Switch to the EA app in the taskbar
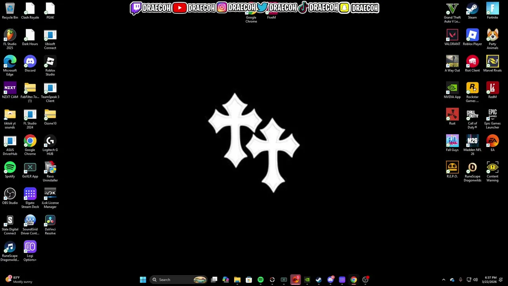This screenshot has width=508, height=286. 295,280
